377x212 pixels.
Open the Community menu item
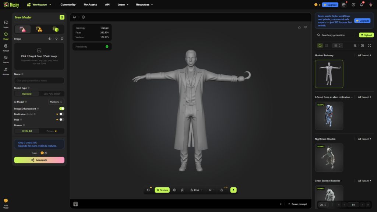(68, 5)
